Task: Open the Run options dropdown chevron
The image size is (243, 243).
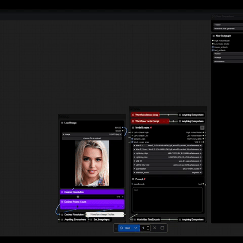Action: (x=136, y=228)
